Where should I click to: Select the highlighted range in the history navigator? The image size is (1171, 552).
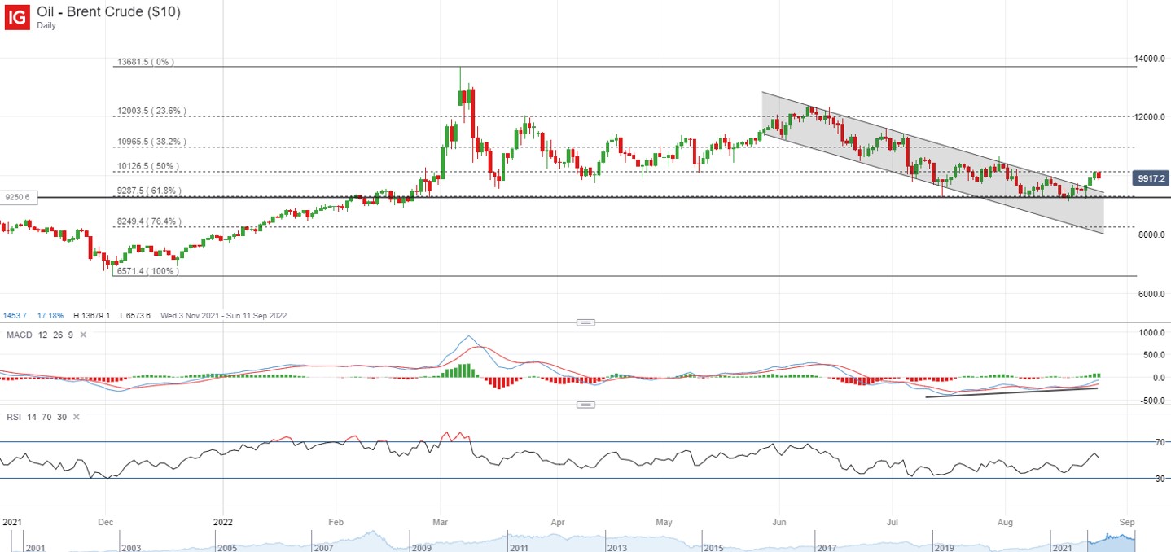coord(1111,541)
